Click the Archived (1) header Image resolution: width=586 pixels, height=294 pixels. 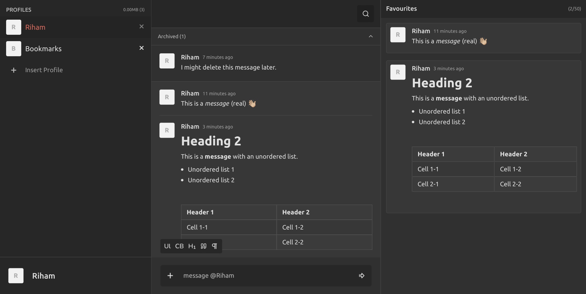click(x=172, y=36)
